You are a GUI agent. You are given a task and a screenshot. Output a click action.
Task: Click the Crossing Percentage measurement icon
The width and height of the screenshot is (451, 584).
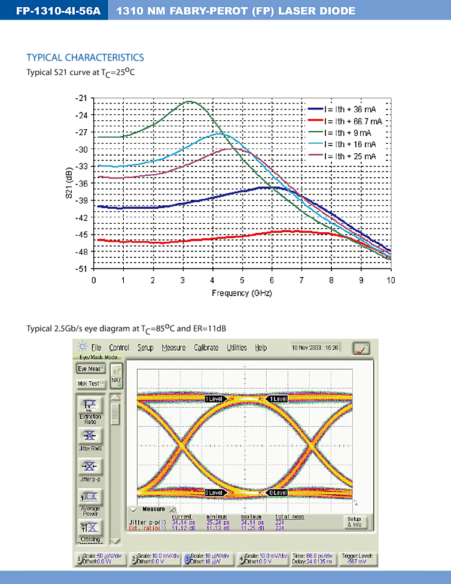click(x=90, y=528)
